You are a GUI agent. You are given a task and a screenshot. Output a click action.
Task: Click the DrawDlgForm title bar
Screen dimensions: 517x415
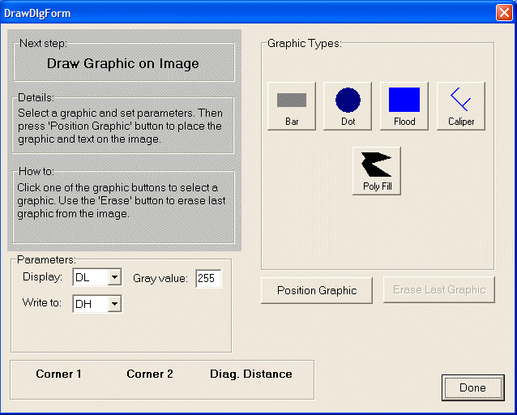tap(243, 13)
